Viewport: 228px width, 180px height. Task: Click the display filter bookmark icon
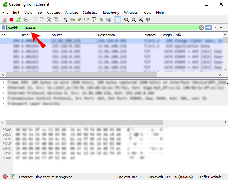[3, 28]
